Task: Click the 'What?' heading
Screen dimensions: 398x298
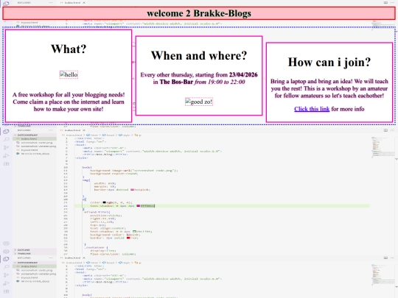Action: click(69, 49)
